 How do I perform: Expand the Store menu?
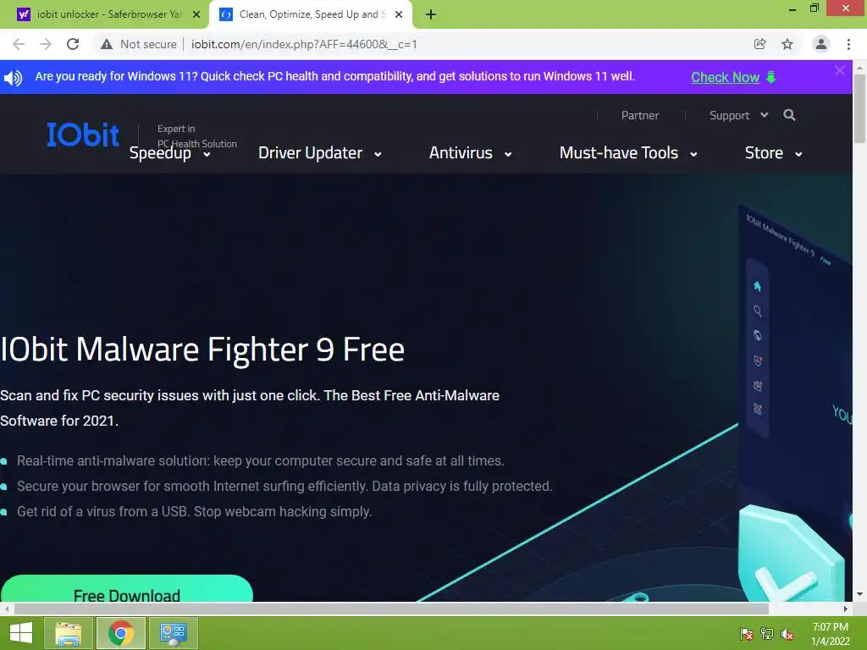(774, 153)
